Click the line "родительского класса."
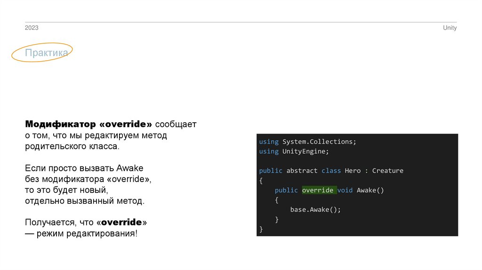482x270 pixels. (72, 147)
